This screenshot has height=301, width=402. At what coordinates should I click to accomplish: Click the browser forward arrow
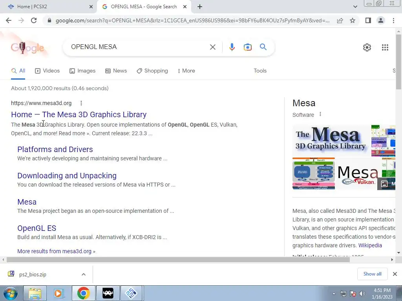(x=21, y=20)
